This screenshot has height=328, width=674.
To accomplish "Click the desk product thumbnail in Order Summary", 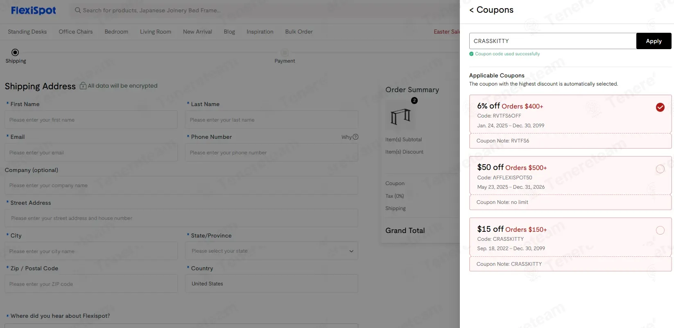I will pyautogui.click(x=400, y=116).
